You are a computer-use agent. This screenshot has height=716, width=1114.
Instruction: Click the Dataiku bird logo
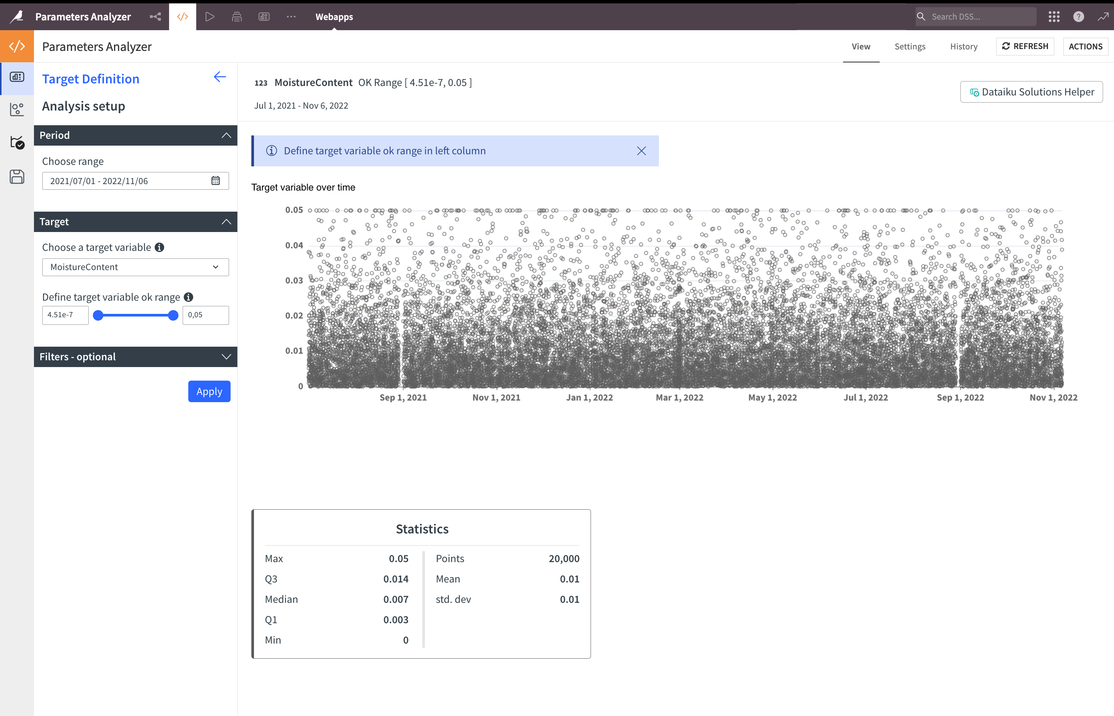point(17,17)
